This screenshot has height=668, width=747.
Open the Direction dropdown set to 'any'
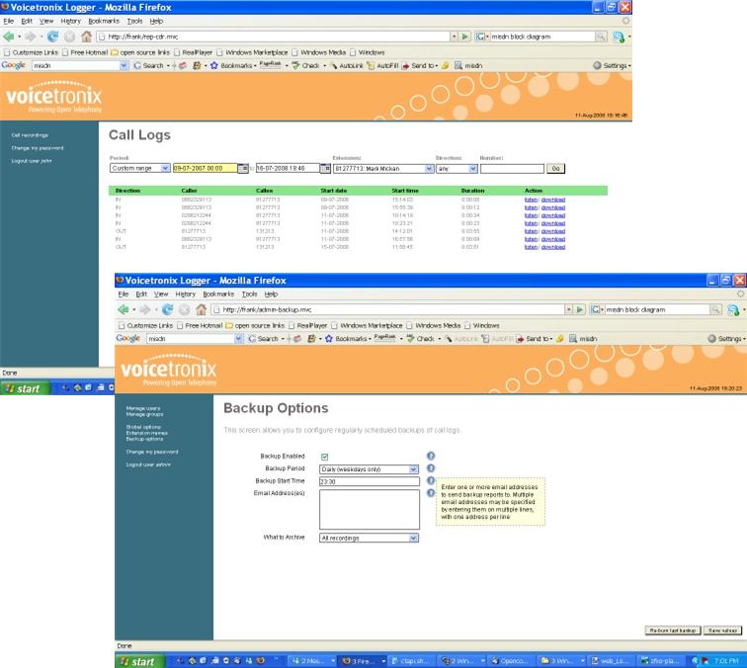point(456,168)
